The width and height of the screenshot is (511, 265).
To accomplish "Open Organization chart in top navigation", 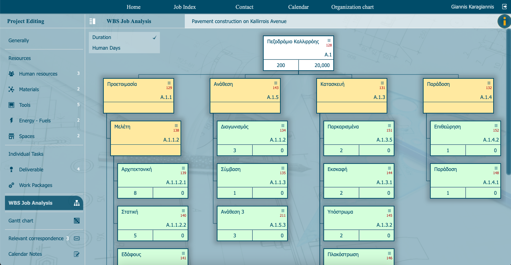I will [353, 7].
